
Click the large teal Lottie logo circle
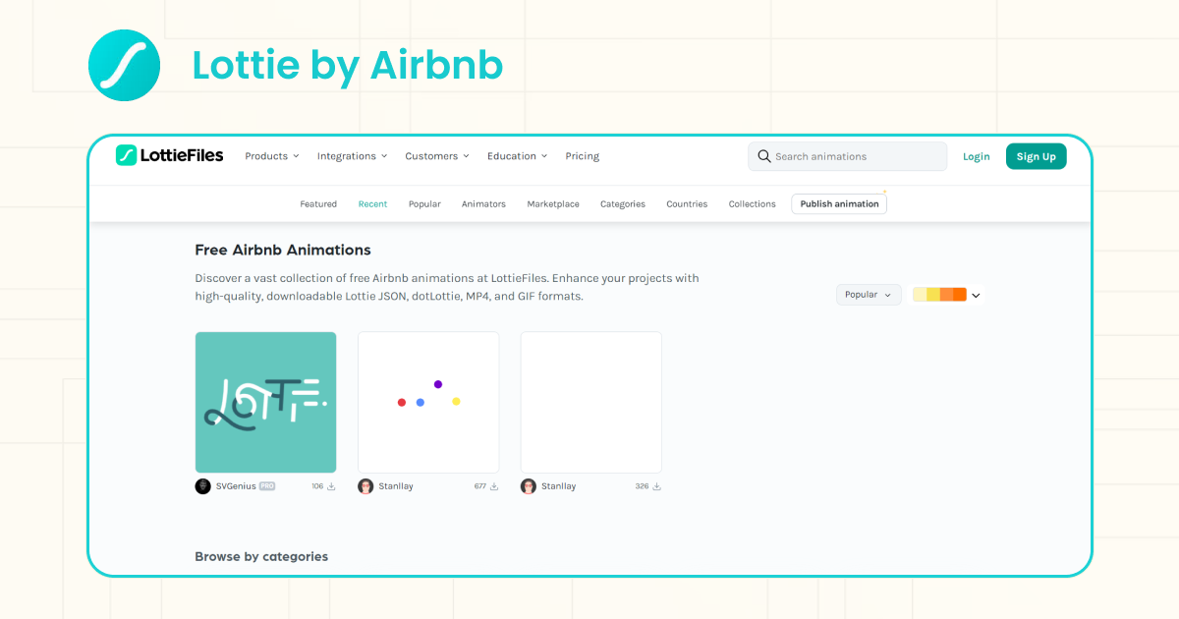[x=124, y=65]
